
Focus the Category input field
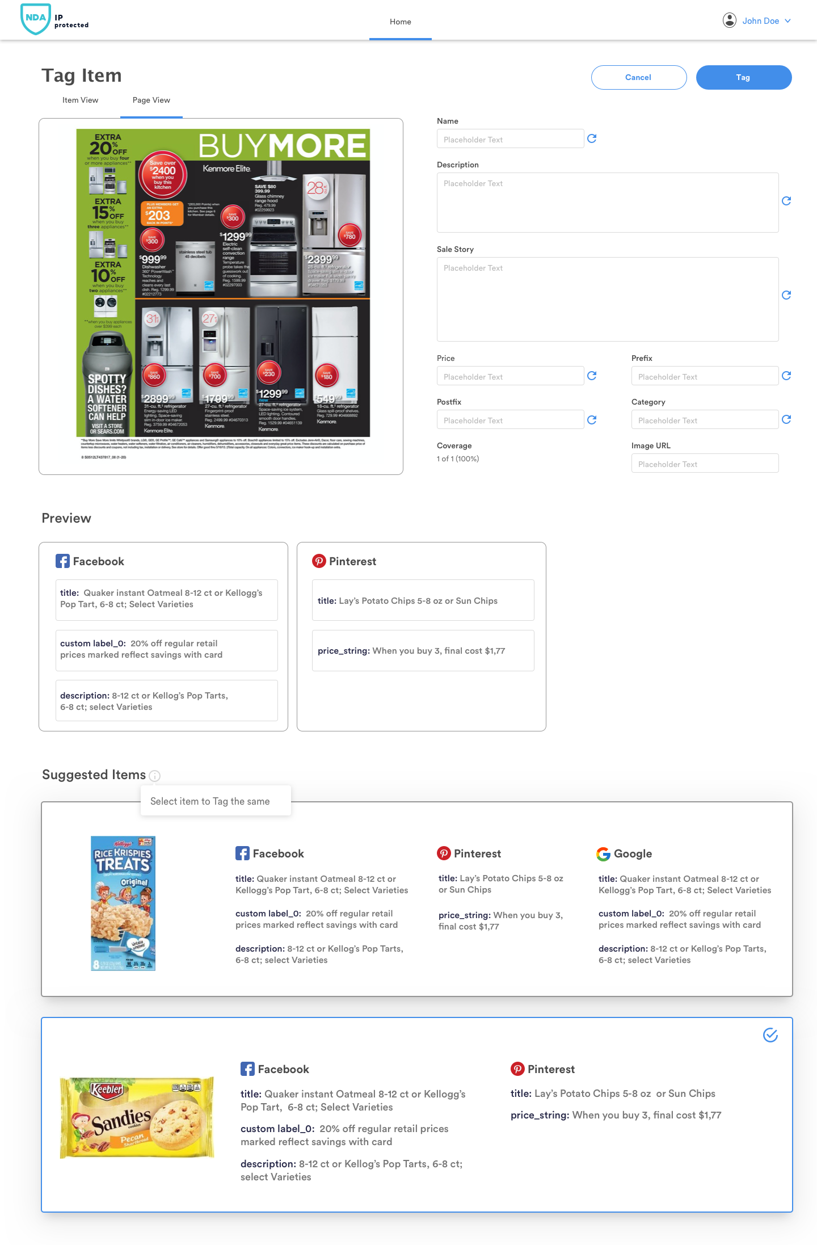(x=705, y=420)
